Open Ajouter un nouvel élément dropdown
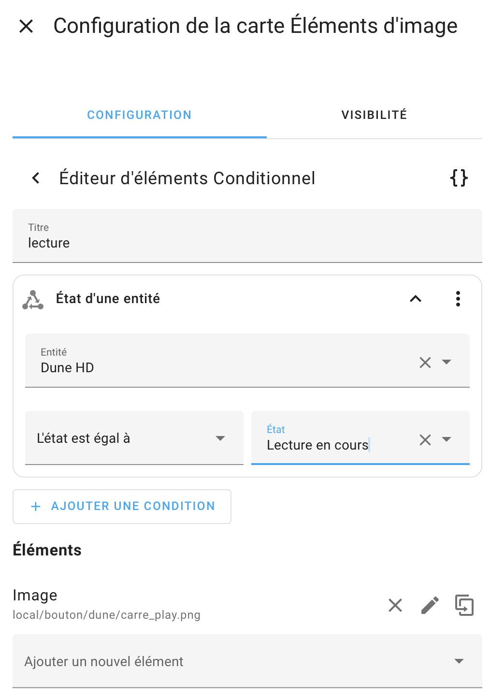Image resolution: width=490 pixels, height=699 pixels. (x=247, y=661)
